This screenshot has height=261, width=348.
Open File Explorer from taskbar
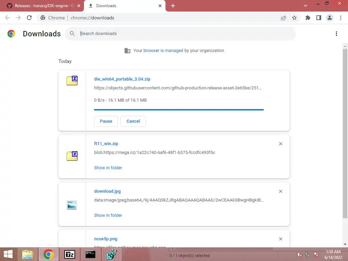point(28,254)
